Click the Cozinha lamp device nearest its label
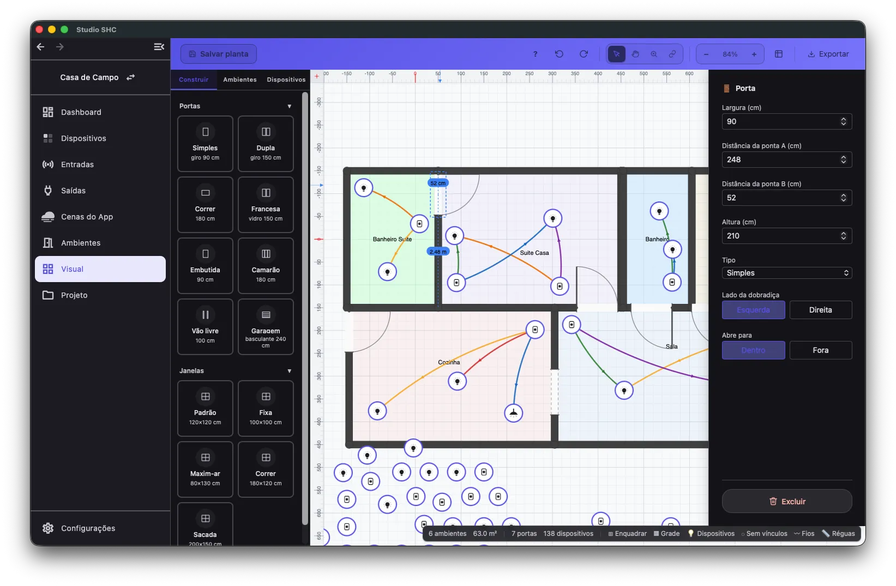The width and height of the screenshot is (896, 586). 458,381
